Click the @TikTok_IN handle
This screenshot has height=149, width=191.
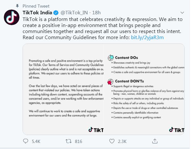pos(74,13)
